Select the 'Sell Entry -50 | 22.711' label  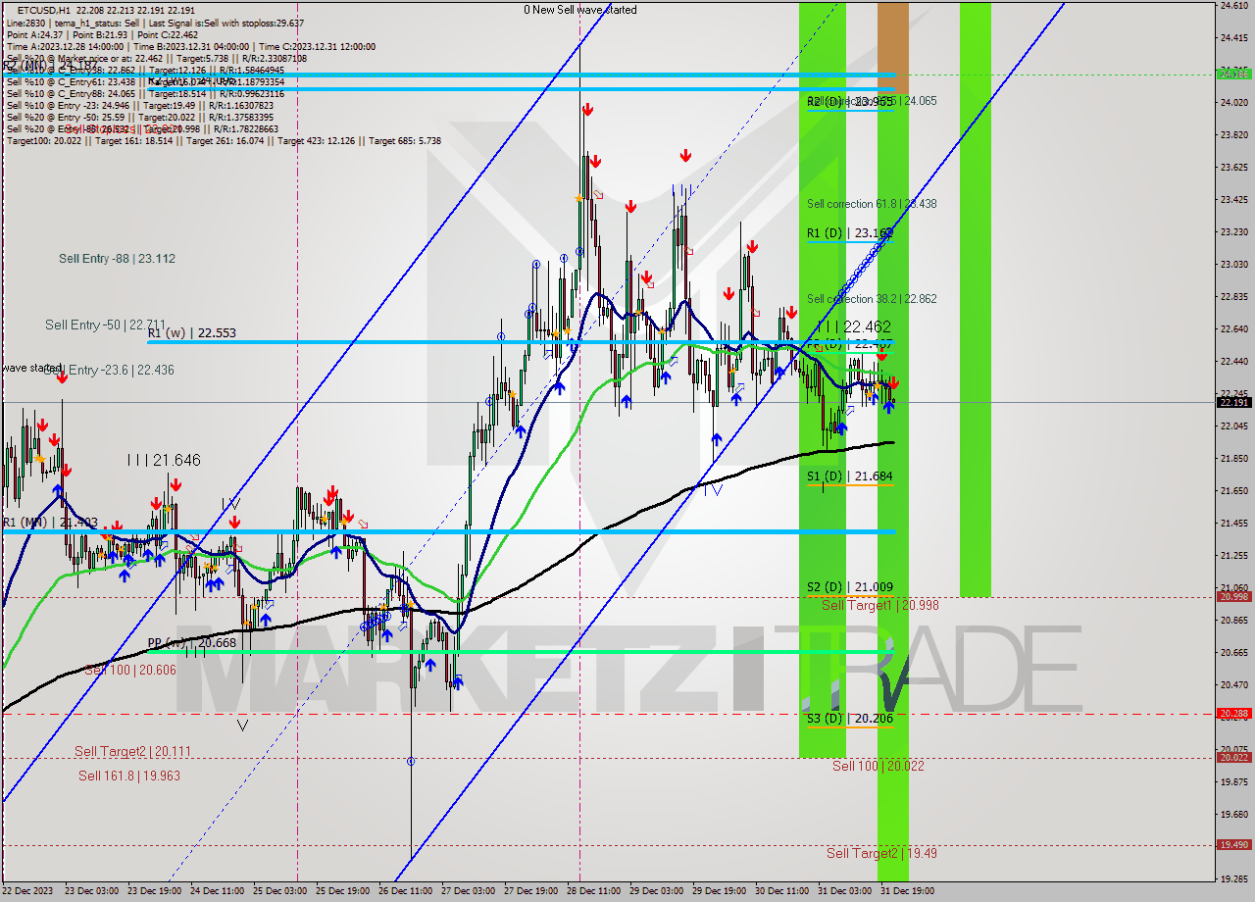point(105,325)
